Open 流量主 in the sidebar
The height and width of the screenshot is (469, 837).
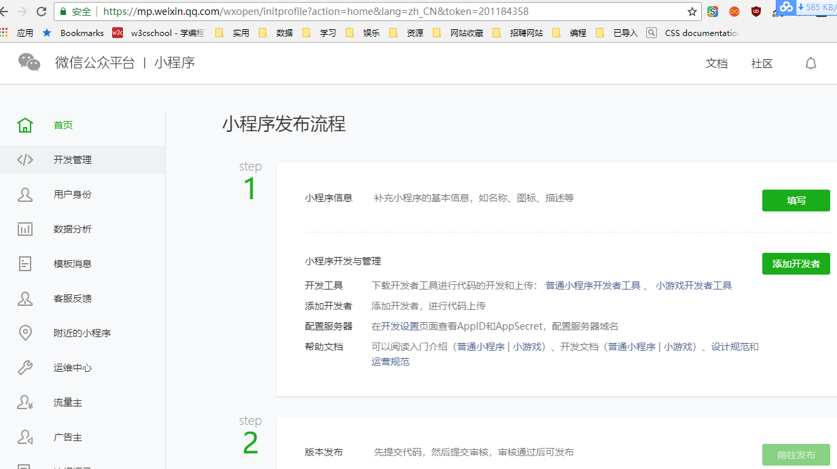click(82, 402)
